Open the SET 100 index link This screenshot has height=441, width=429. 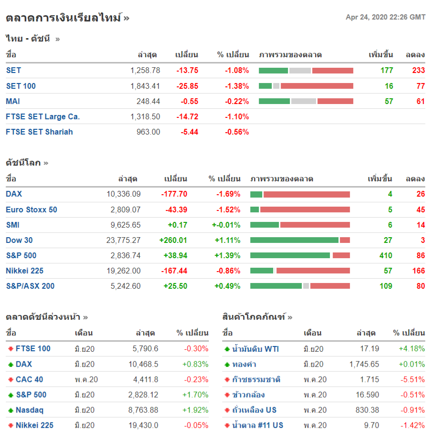point(20,86)
